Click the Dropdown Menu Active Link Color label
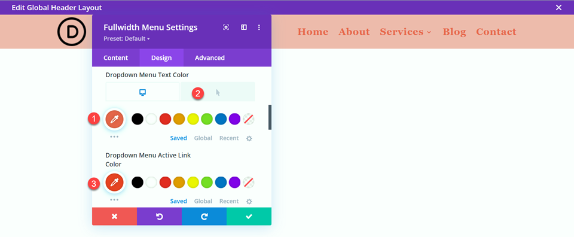This screenshot has width=574, height=237. 148,160
